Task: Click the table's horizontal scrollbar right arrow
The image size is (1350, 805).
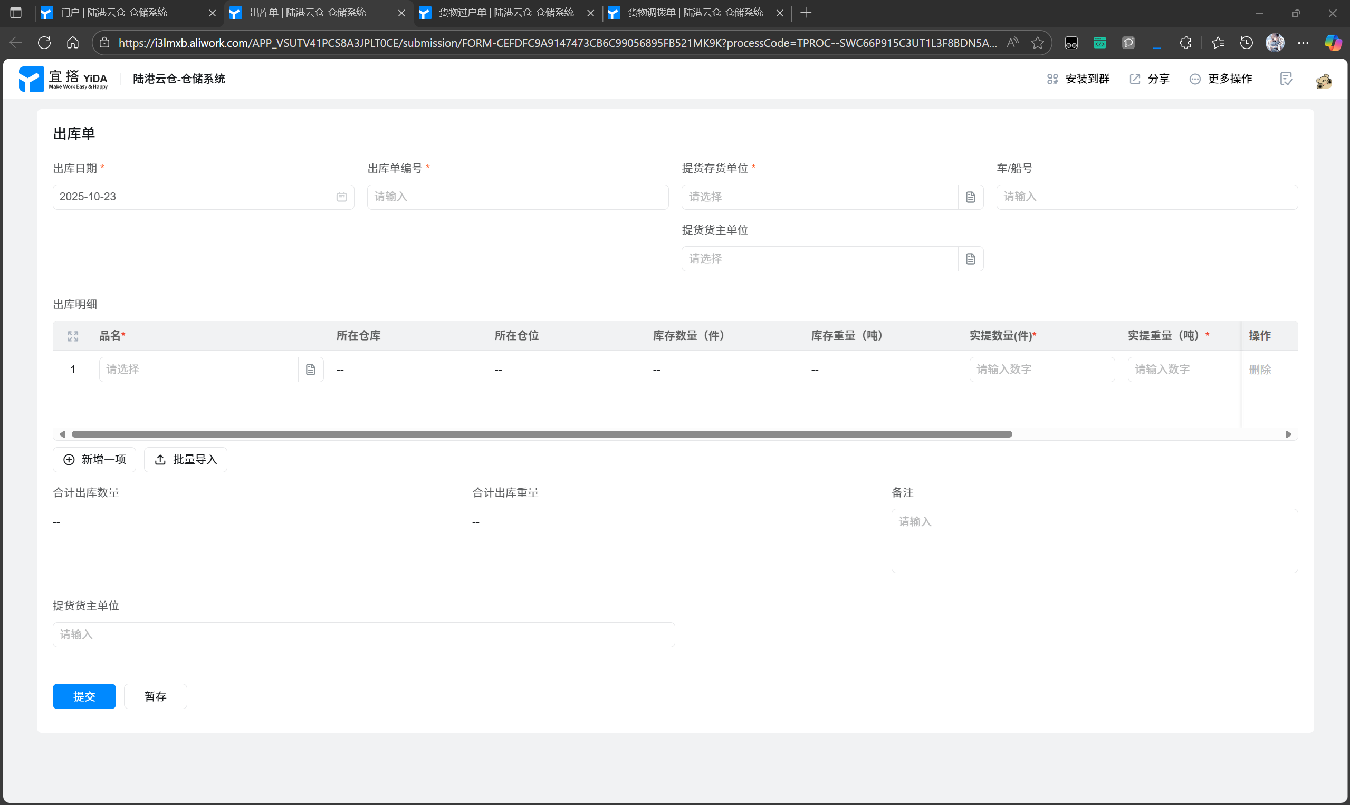Action: (1288, 434)
